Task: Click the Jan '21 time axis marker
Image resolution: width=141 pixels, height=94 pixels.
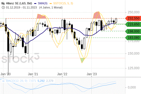Action: [x=33, y=74]
